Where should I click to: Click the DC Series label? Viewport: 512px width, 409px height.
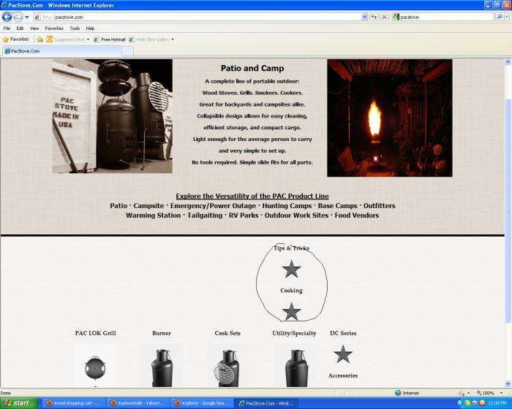tap(343, 333)
